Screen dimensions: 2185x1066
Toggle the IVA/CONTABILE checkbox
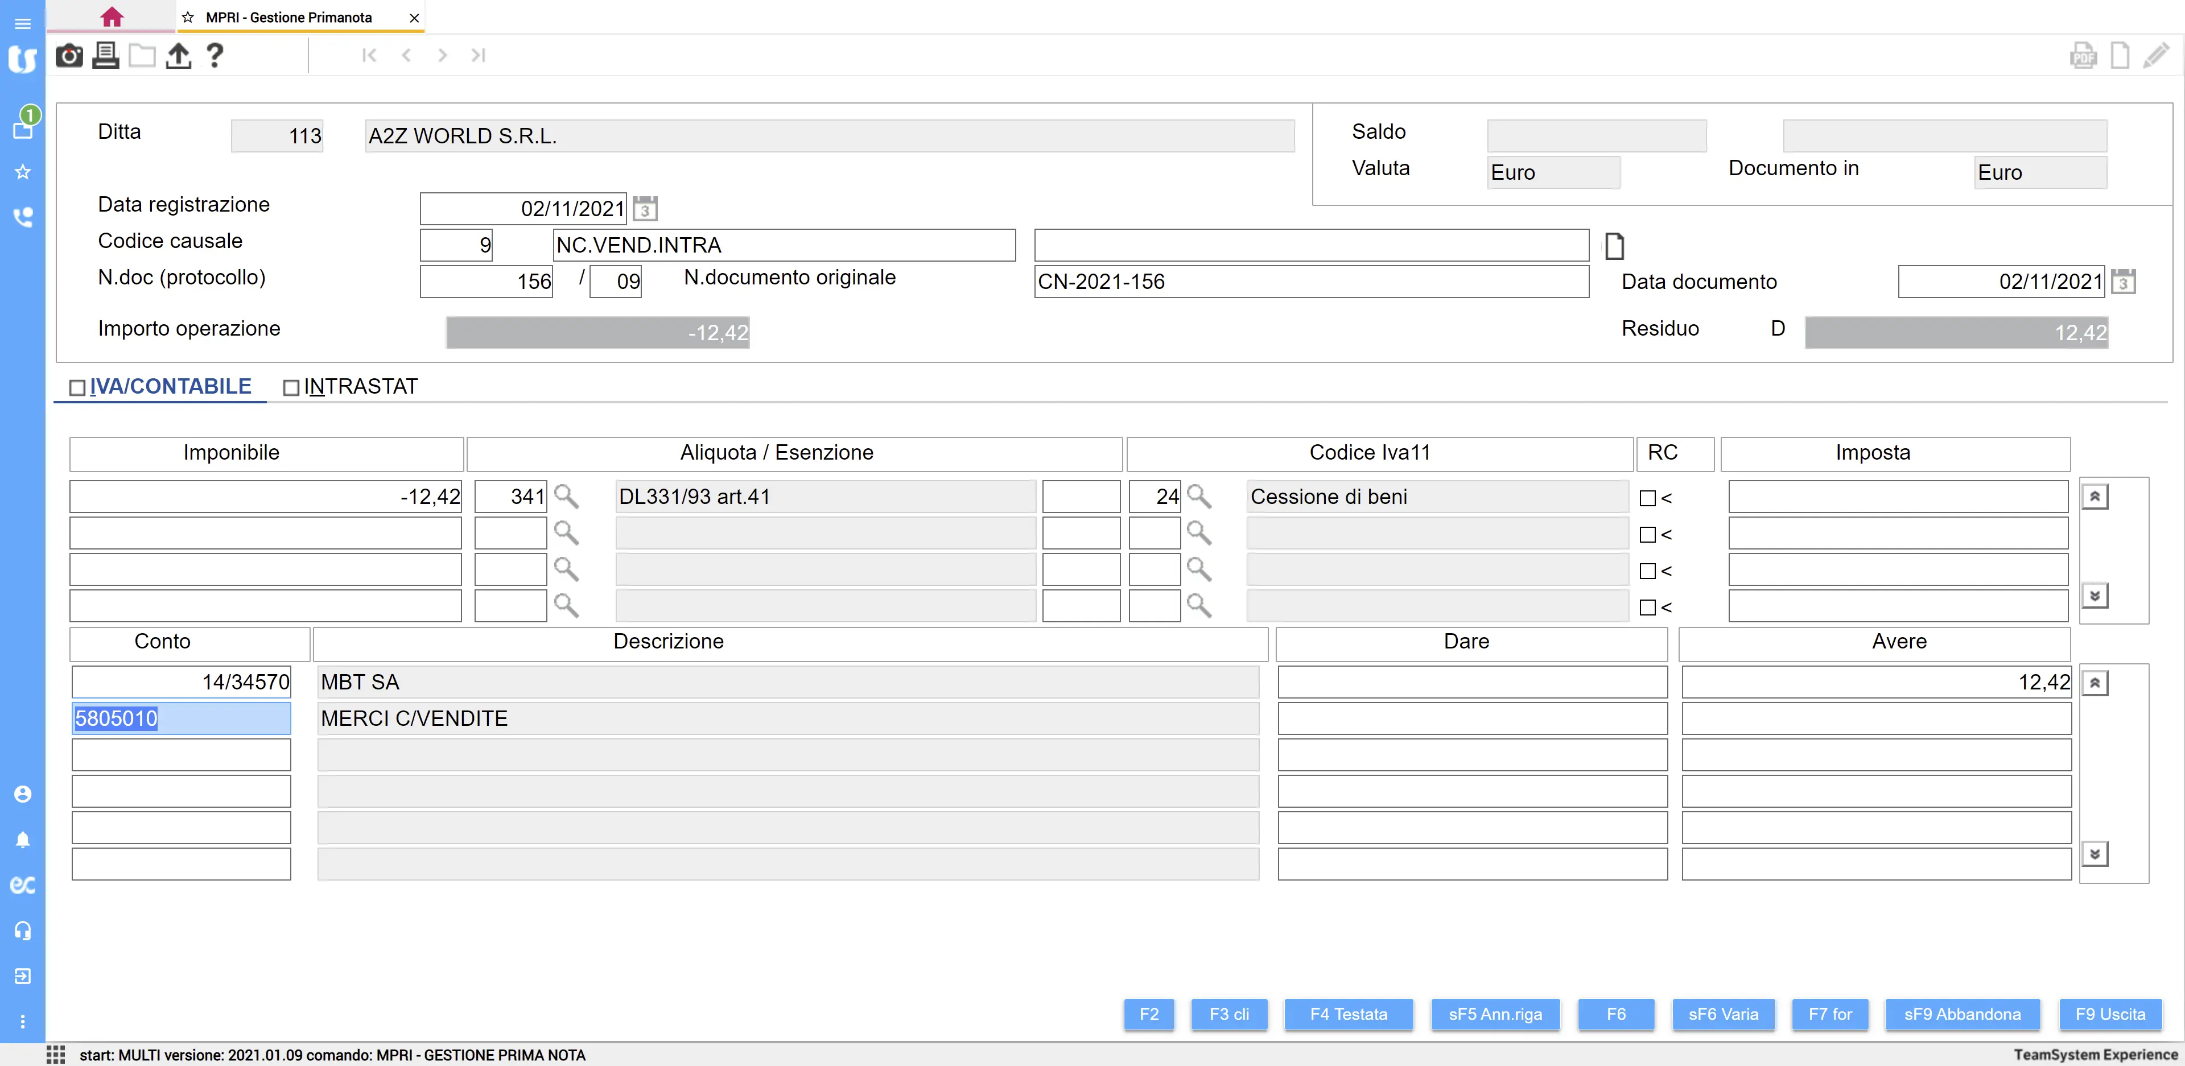click(77, 387)
